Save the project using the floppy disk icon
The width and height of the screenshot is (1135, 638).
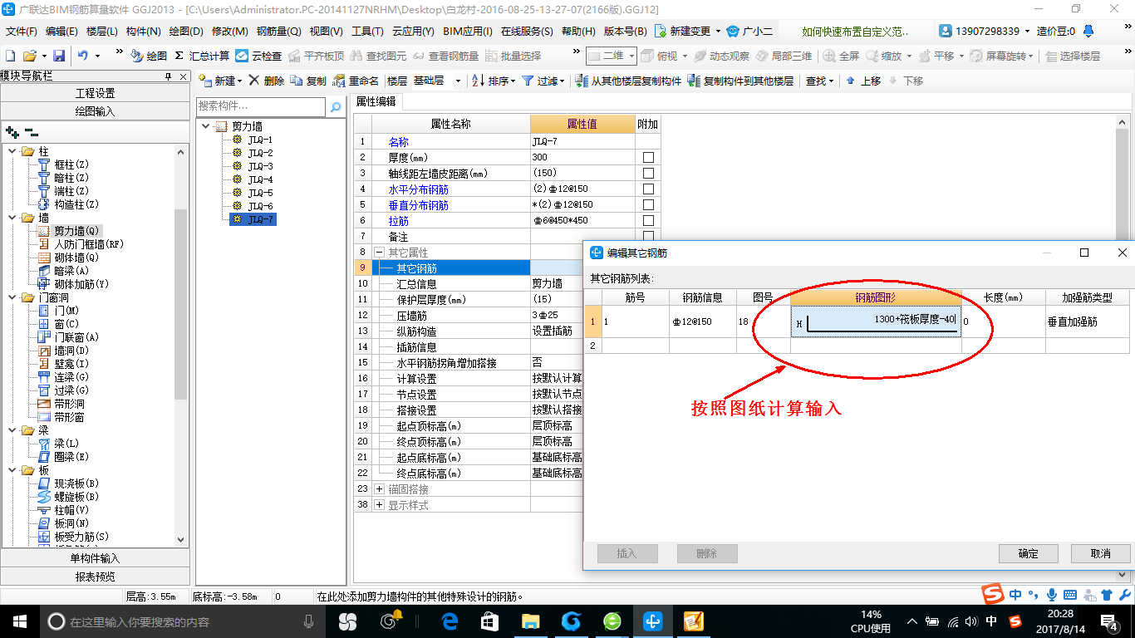coord(59,56)
